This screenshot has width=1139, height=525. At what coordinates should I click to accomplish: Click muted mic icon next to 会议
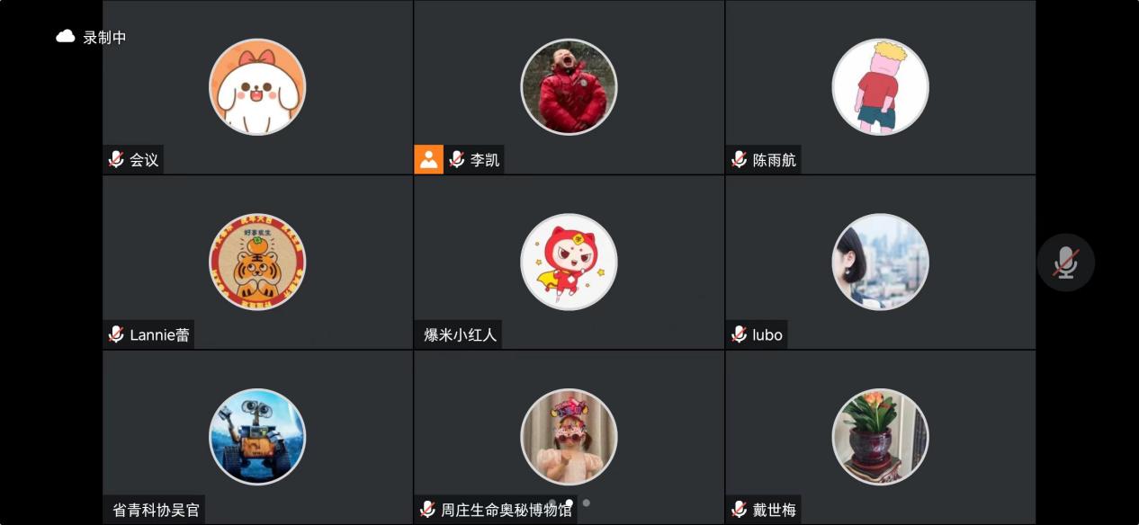click(x=115, y=159)
